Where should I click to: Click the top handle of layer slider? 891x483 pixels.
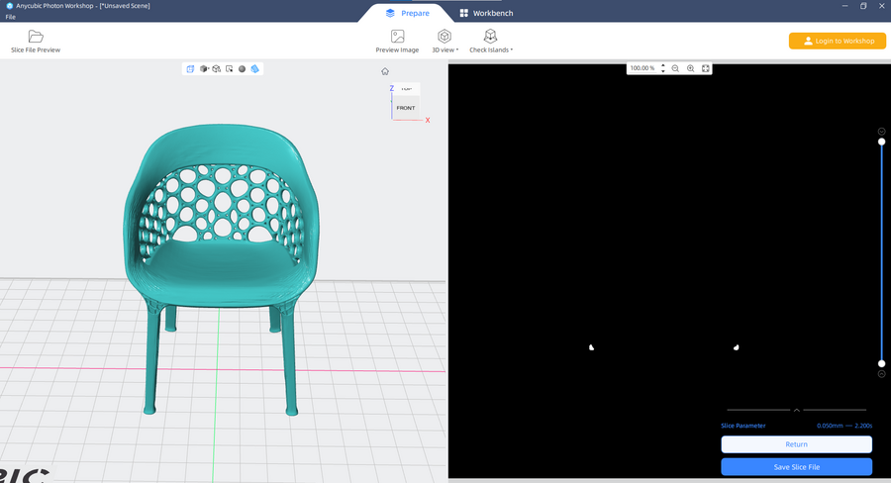pos(881,142)
